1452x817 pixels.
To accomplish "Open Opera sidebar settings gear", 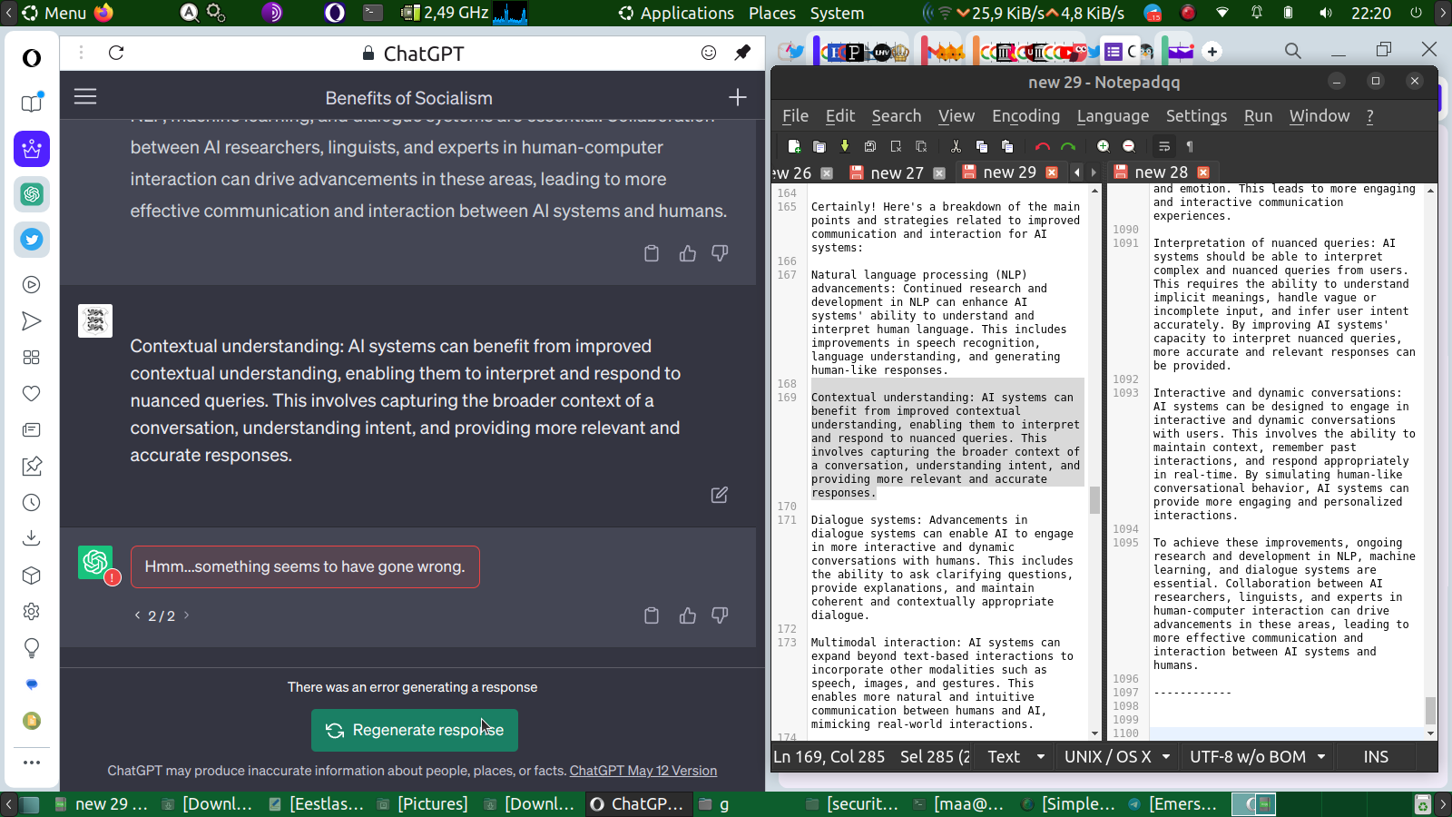I will (x=32, y=612).
